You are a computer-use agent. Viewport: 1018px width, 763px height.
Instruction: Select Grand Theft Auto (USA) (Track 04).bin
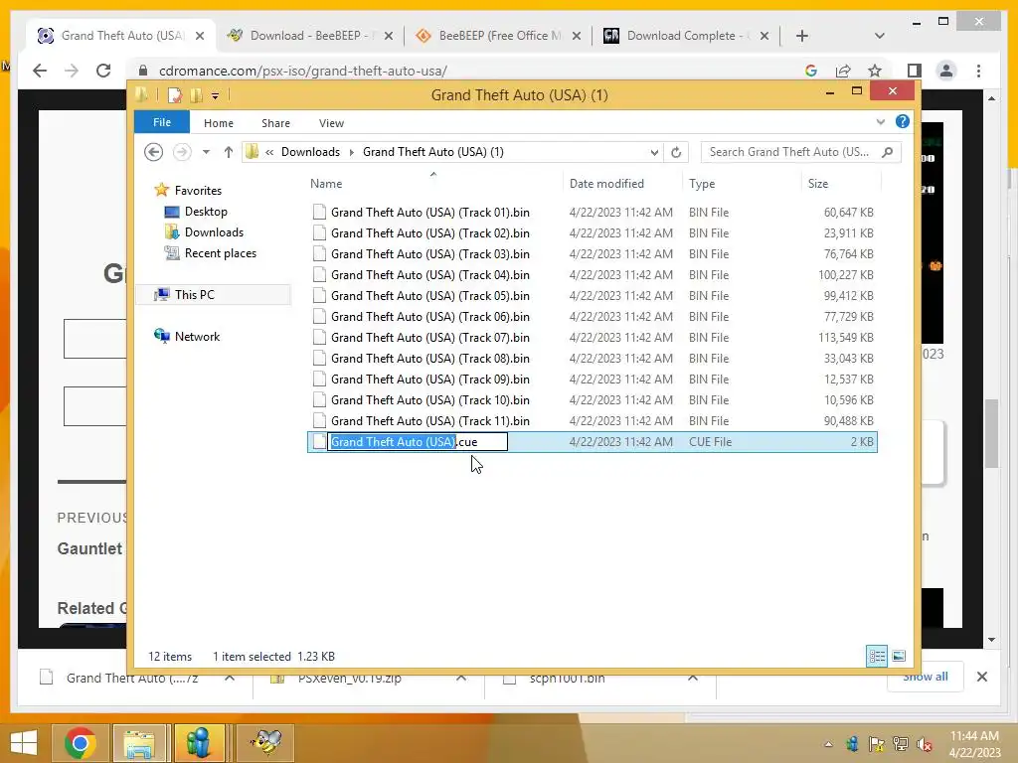pos(429,274)
